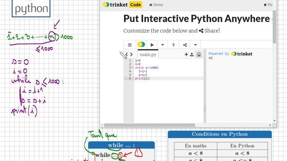287x161 pixels.
Task: Run the code with the play button
Action: (x=152, y=45)
